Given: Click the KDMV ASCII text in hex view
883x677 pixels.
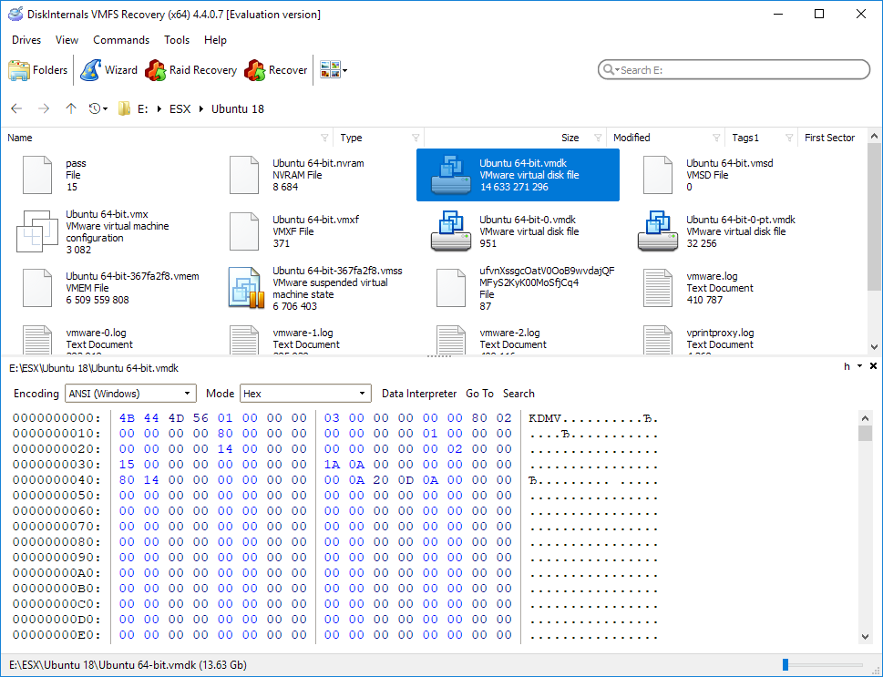Looking at the screenshot, I should tap(545, 418).
